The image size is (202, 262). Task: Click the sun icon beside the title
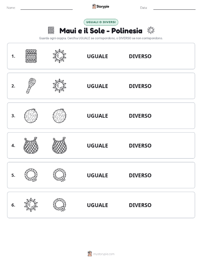click(x=151, y=30)
